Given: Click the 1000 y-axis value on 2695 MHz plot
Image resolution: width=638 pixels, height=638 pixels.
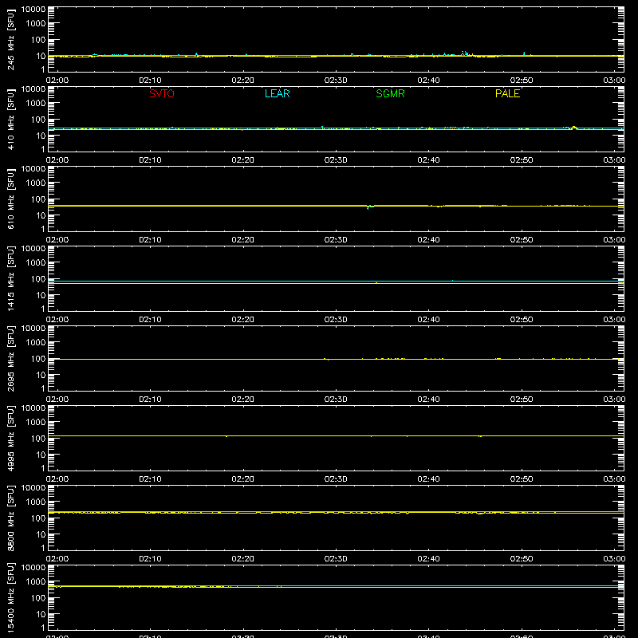Looking at the screenshot, I should (x=36, y=343).
